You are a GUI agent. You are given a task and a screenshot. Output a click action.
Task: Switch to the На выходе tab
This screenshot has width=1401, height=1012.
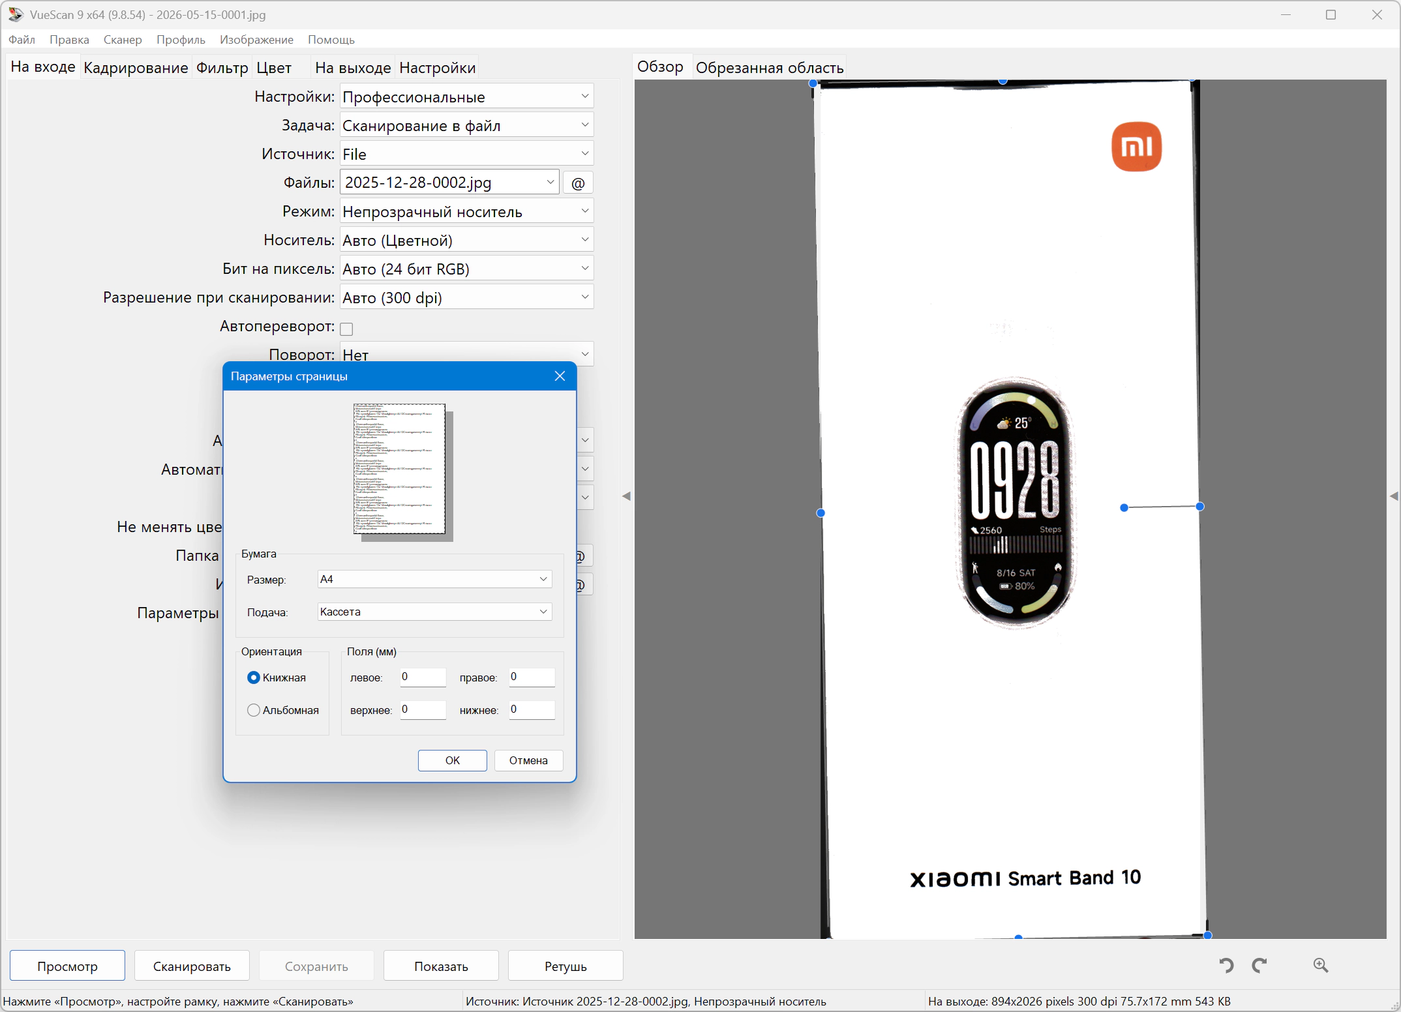[353, 68]
